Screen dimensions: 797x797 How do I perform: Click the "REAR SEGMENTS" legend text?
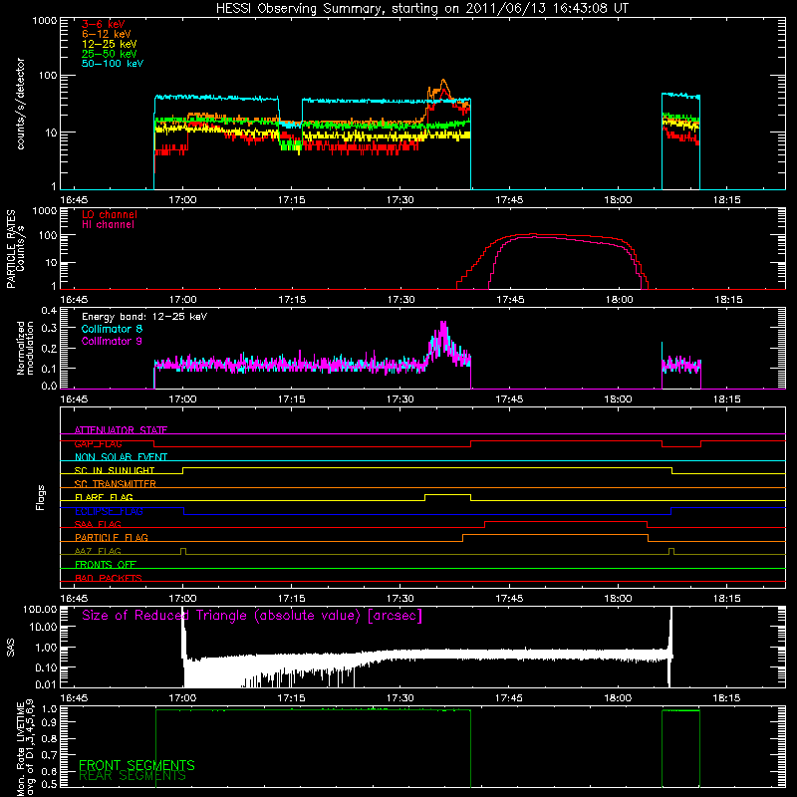pos(133,776)
